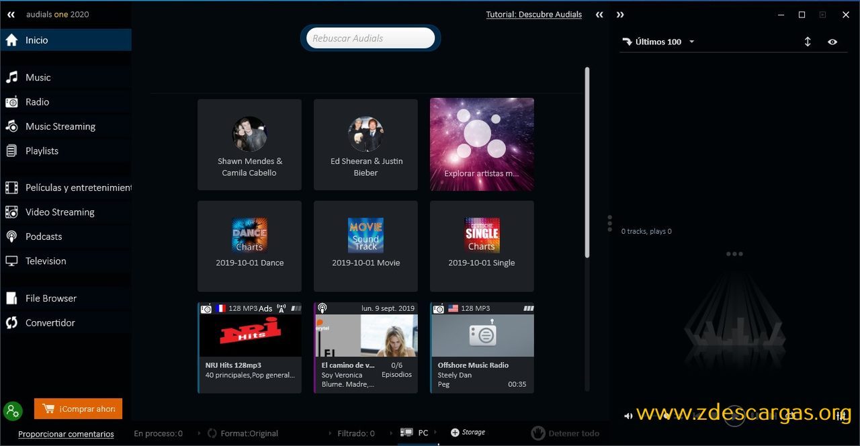Go to Podcasts in the sidebar

(66, 236)
